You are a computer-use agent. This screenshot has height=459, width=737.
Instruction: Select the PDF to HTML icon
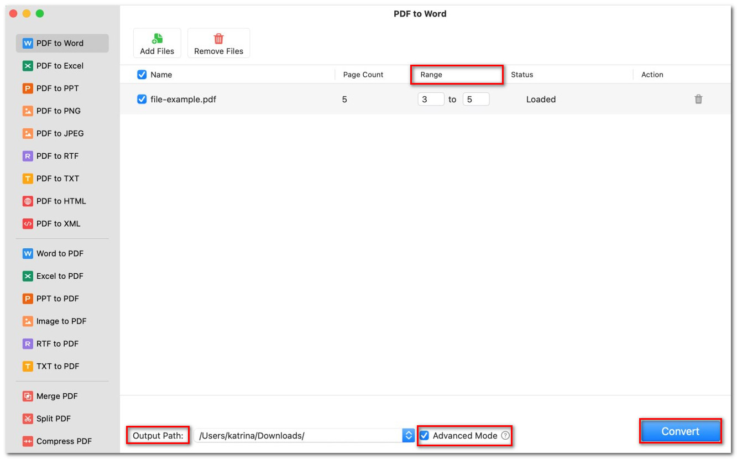[x=28, y=201]
